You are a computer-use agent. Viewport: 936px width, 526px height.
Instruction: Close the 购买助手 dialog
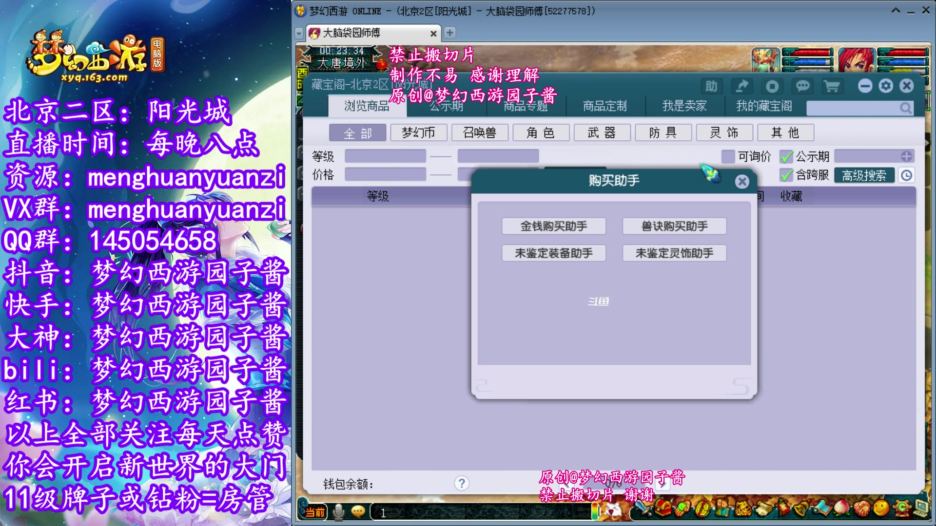pos(742,182)
